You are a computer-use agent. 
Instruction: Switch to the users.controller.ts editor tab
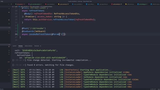point(77,4)
